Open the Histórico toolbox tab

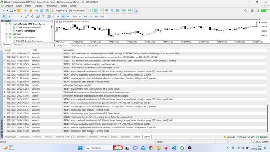(x=37, y=137)
